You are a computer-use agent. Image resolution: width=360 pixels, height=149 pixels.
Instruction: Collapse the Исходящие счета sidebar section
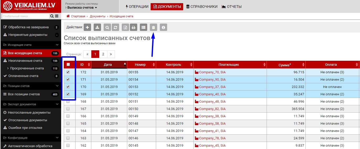(57, 45)
